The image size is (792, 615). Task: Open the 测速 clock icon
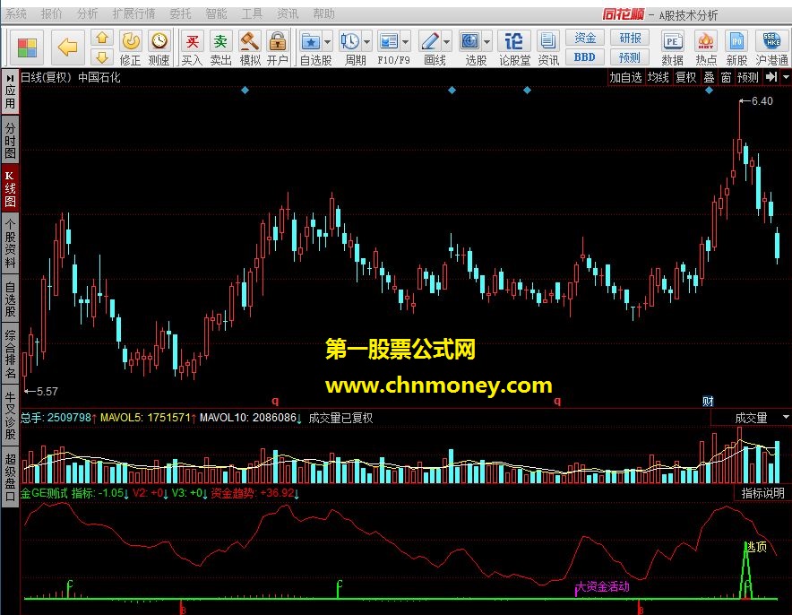(x=159, y=41)
